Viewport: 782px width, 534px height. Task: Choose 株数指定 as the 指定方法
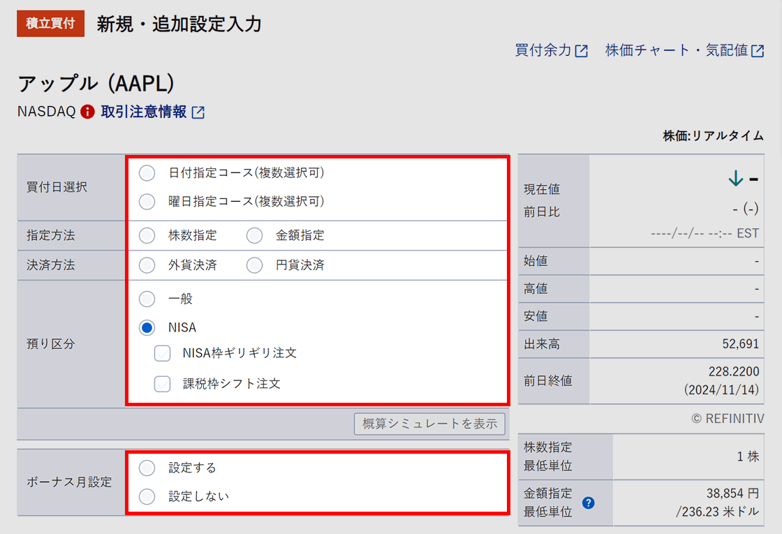click(147, 235)
